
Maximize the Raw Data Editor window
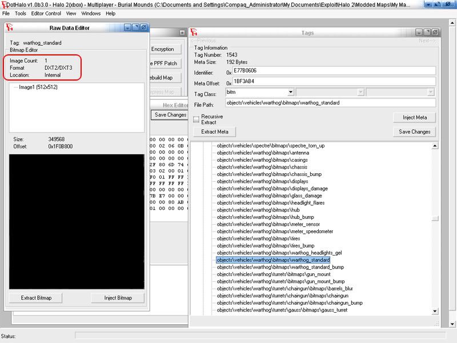pos(135,27)
